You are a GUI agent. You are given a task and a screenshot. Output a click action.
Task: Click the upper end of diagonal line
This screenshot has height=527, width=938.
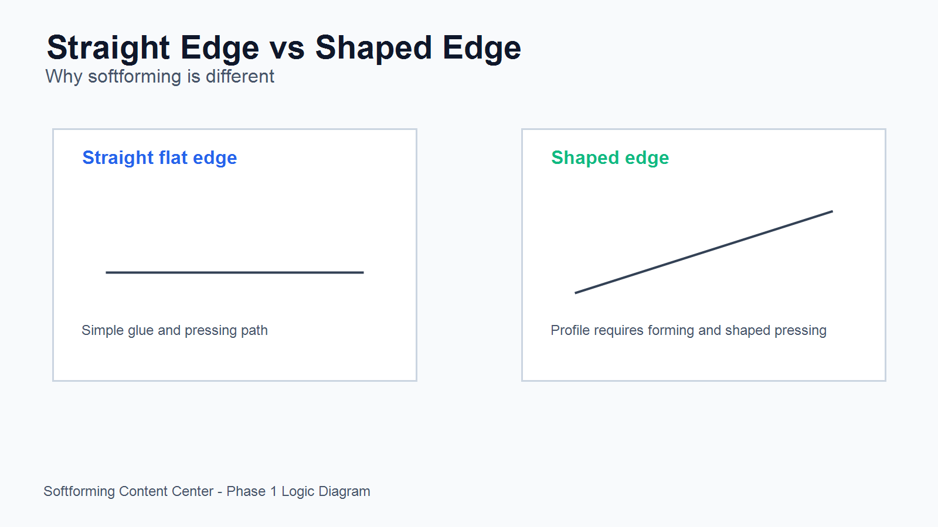pyautogui.click(x=831, y=211)
